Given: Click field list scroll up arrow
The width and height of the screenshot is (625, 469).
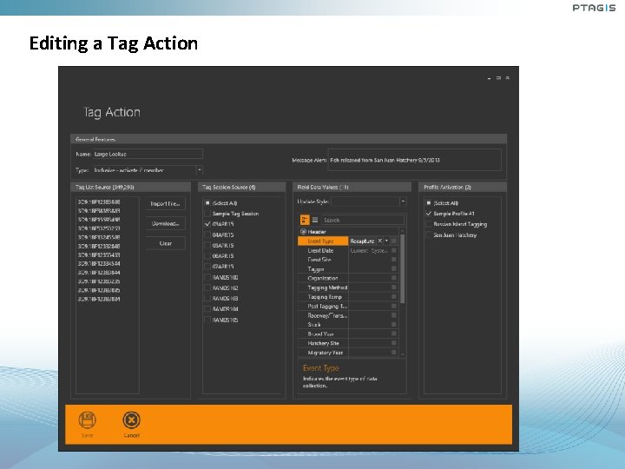Looking at the screenshot, I should 403,231.
